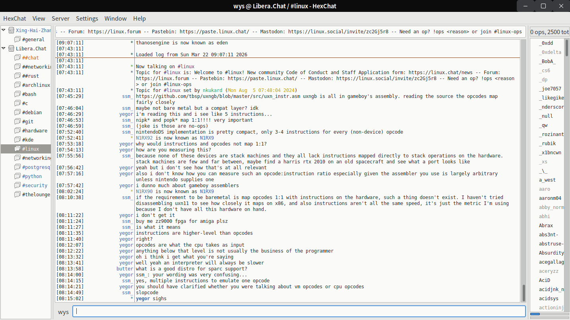Collapse the Xing-Hai-Zhan network tree
This screenshot has width=570, height=320.
pos(4,30)
